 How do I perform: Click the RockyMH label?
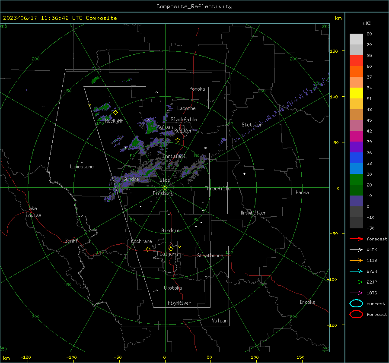click(x=114, y=121)
